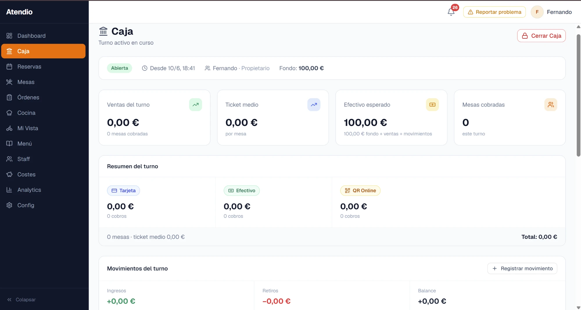Image resolution: width=581 pixels, height=310 pixels.
Task: Collapse the sidebar with Colapsar
Action: [x=21, y=300]
